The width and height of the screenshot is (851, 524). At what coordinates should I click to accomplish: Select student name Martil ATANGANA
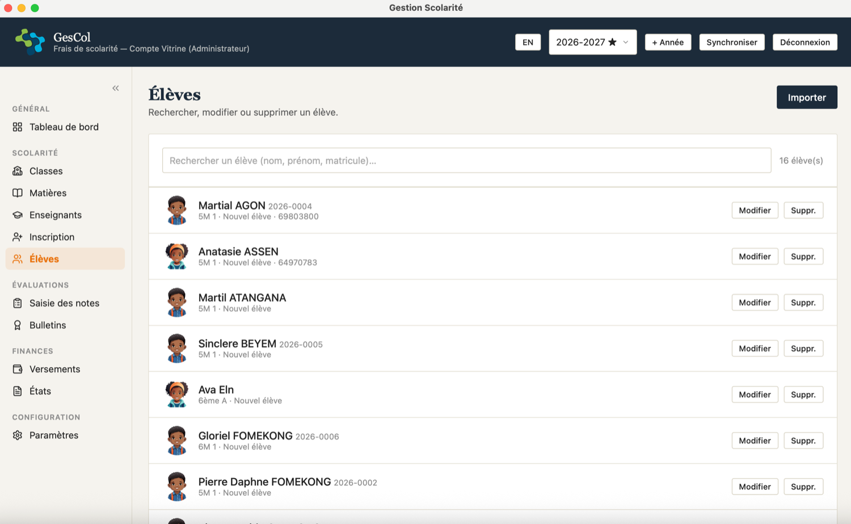click(x=242, y=297)
